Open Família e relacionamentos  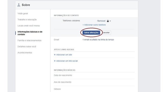click(x=30, y=40)
